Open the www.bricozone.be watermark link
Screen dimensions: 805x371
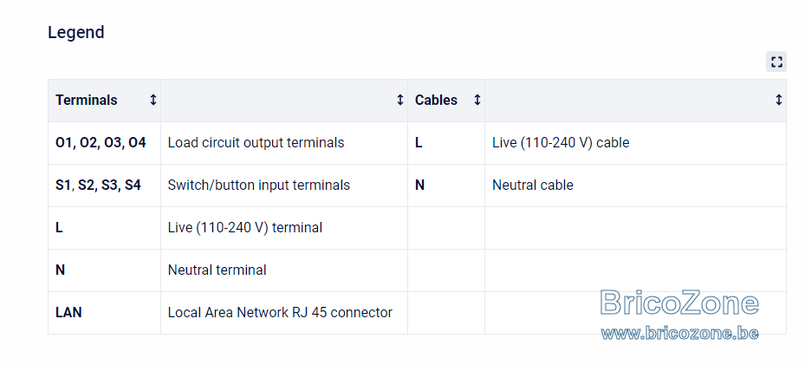tap(679, 333)
